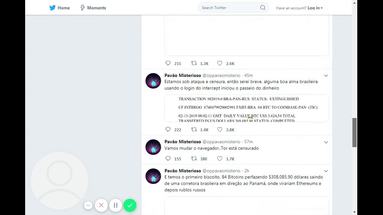The image size is (383, 215).
Task: Cancel recording with the red X button
Action: tap(101, 205)
